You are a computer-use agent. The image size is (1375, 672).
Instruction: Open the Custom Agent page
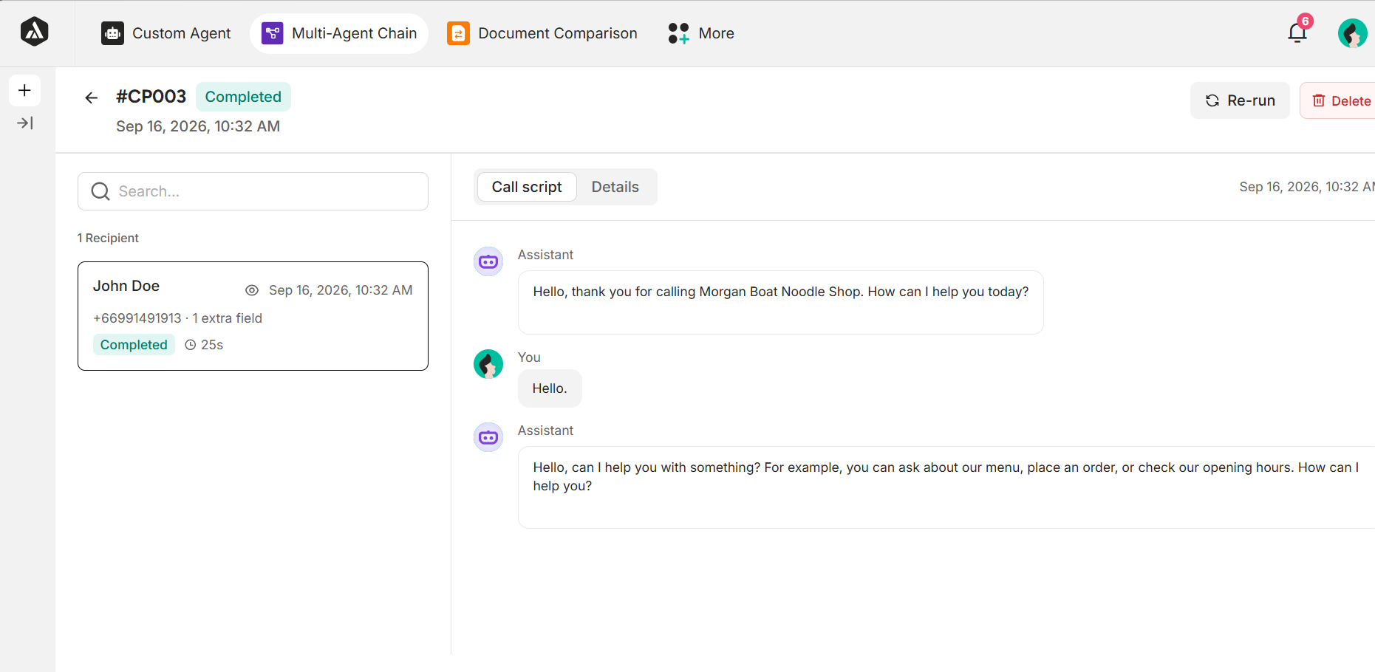click(166, 33)
